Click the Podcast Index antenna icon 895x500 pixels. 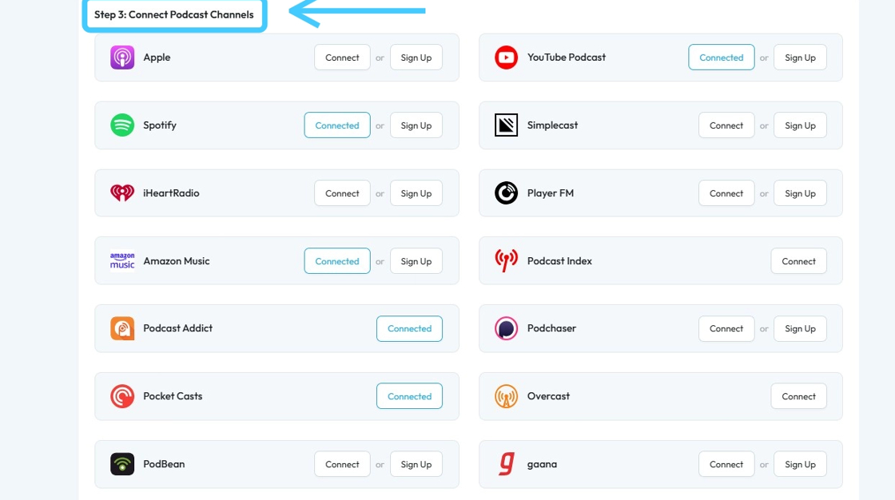click(x=506, y=261)
